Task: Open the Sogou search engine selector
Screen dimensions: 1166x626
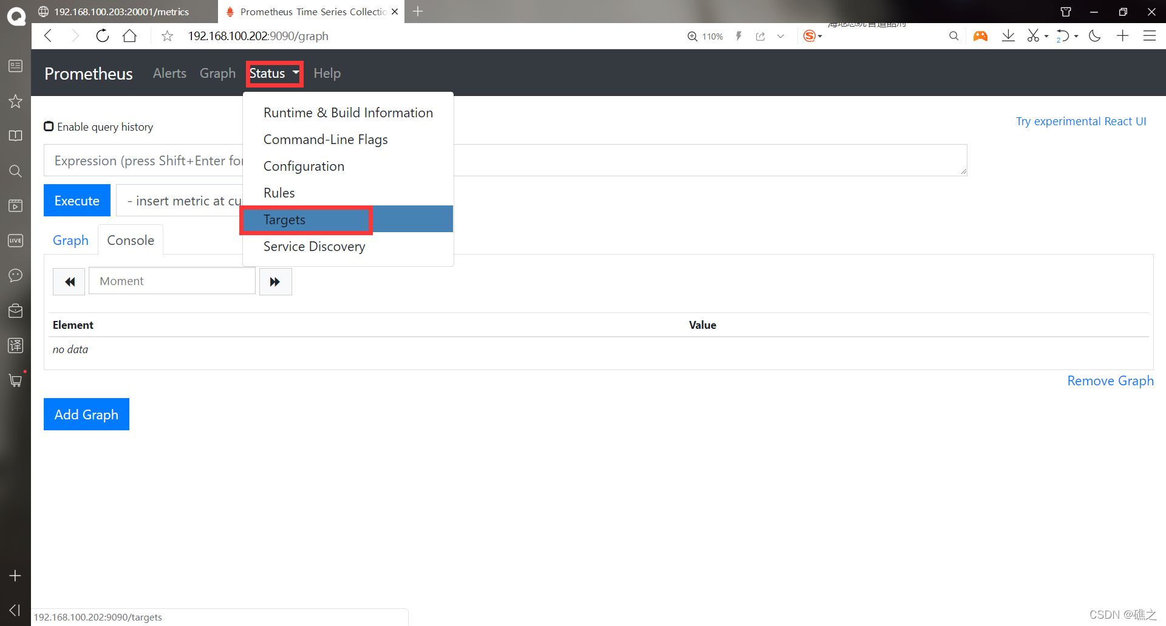Action: tap(812, 36)
